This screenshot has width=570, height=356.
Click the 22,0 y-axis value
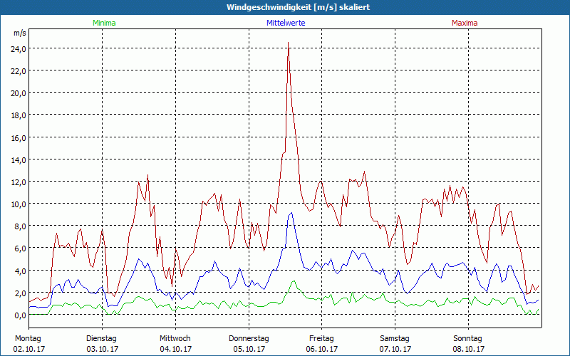[19, 70]
